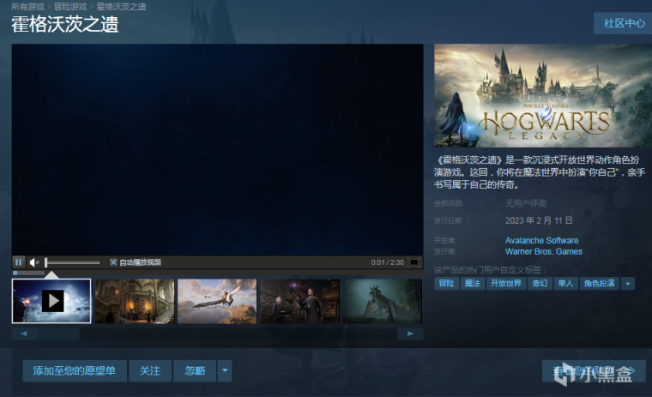Select the 开放世界 tag
The height and width of the screenshot is (397, 652).
[505, 283]
